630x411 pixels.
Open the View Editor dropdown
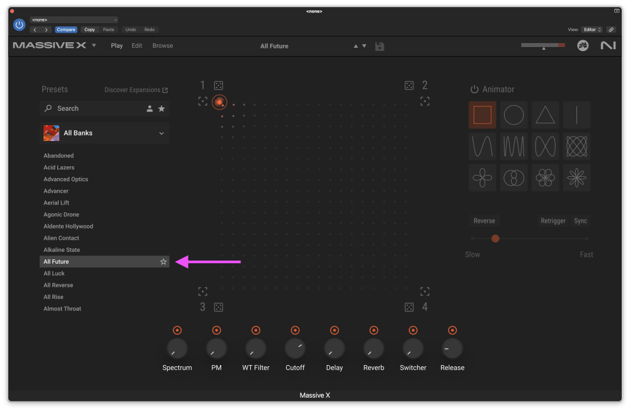point(592,30)
